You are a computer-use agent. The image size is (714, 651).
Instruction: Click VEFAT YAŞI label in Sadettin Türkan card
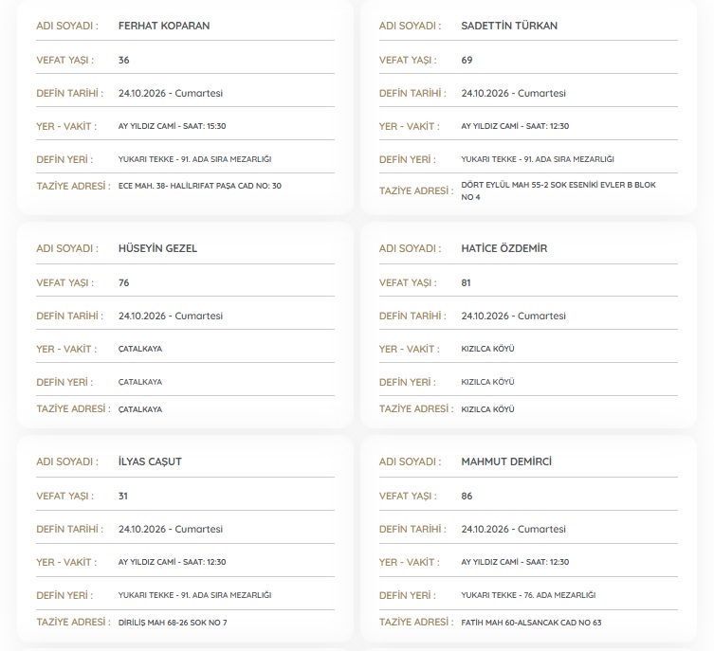click(x=408, y=60)
